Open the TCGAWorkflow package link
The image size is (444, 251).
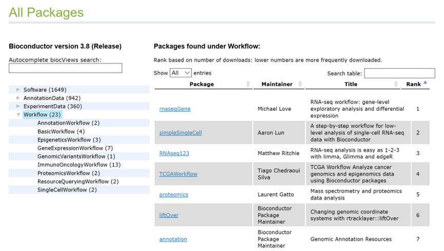[178, 174]
